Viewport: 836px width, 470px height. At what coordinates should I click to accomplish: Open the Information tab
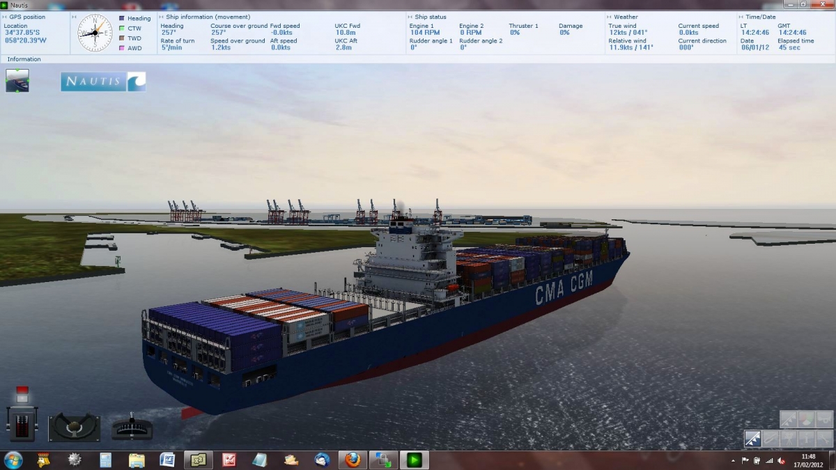click(x=24, y=59)
